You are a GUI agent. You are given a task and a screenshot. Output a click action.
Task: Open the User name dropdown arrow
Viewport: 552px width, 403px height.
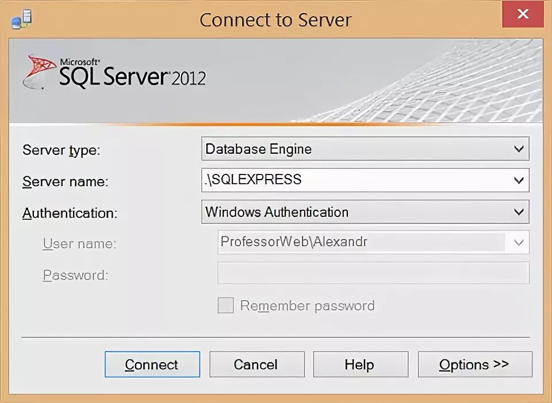pyautogui.click(x=519, y=242)
